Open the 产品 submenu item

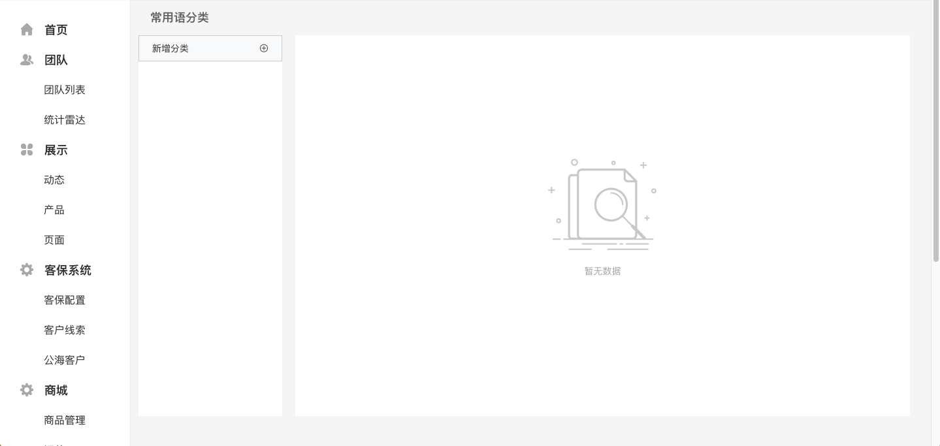[x=54, y=210]
